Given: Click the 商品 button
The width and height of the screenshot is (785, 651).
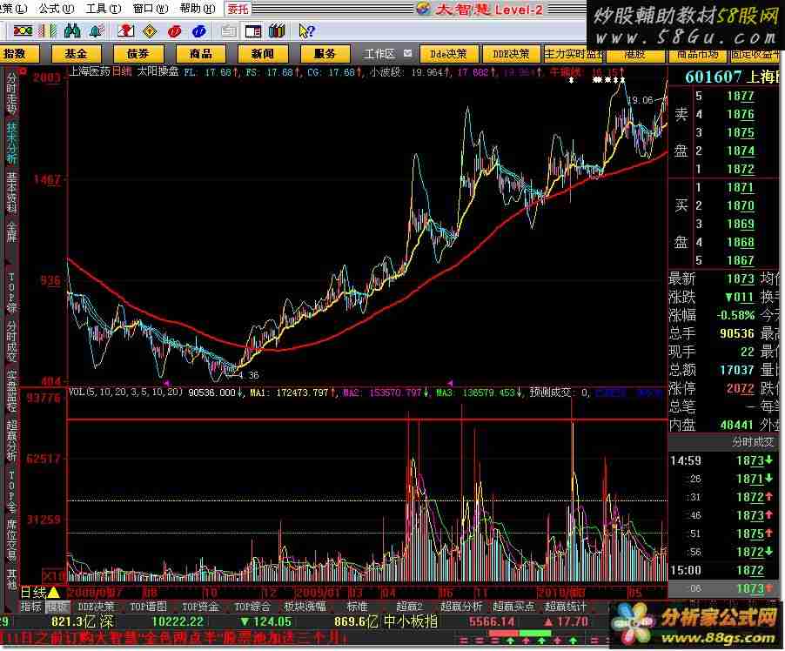Looking at the screenshot, I should click(x=200, y=54).
